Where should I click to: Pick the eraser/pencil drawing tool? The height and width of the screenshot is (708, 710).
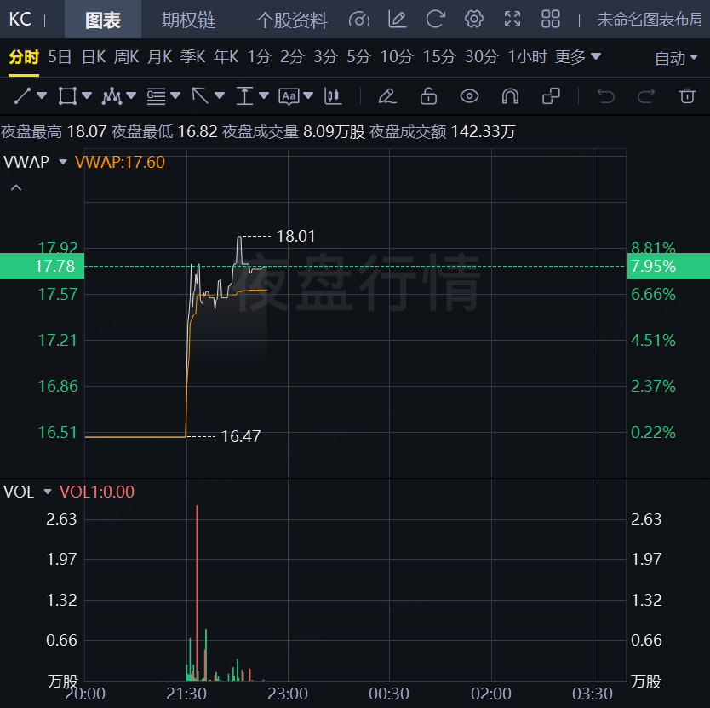[387, 95]
